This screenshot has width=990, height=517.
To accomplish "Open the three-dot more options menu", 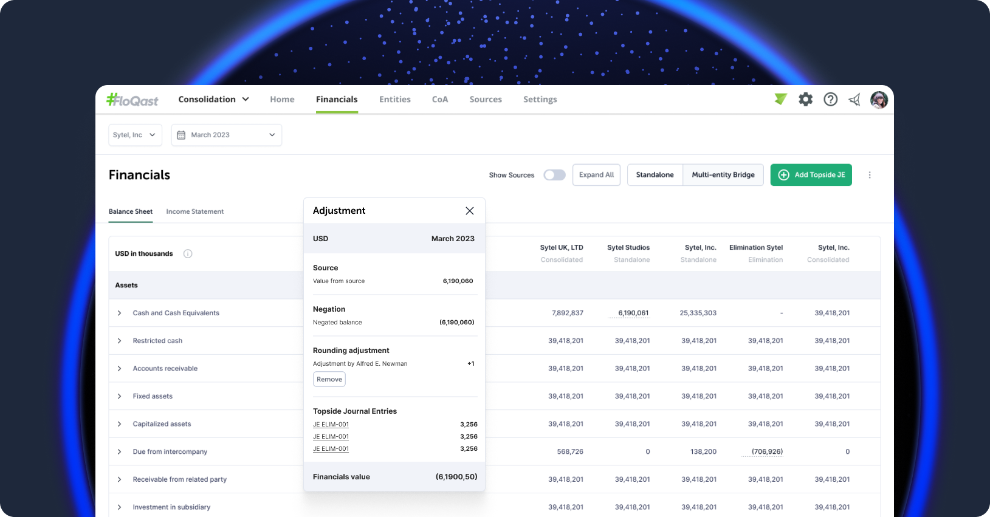I will point(870,175).
